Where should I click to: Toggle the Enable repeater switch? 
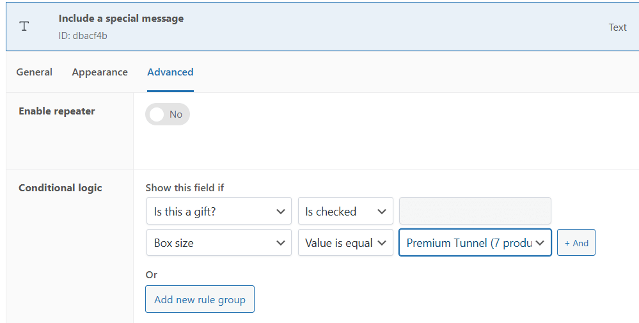point(168,114)
